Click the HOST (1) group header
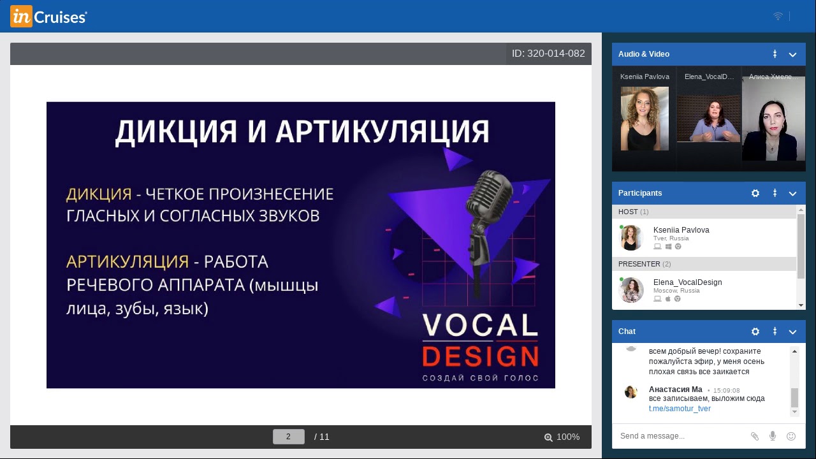 (704, 212)
